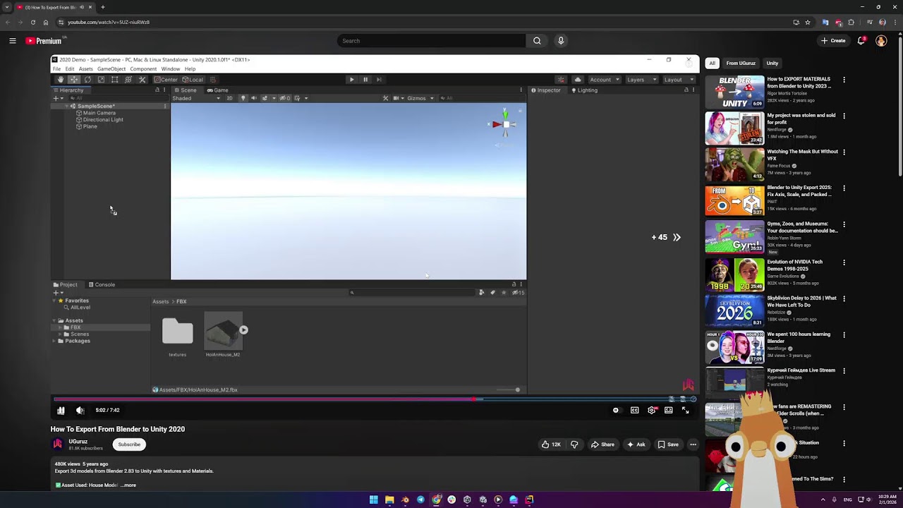Click the Unity Play button
This screenshot has width=903, height=508.
click(x=351, y=80)
